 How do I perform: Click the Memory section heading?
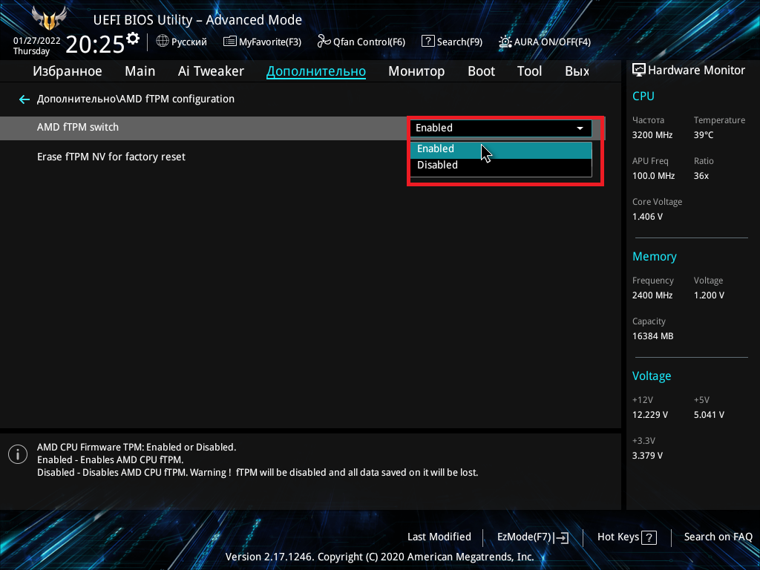point(655,257)
